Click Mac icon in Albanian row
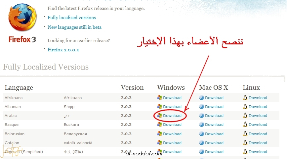 click(x=201, y=107)
